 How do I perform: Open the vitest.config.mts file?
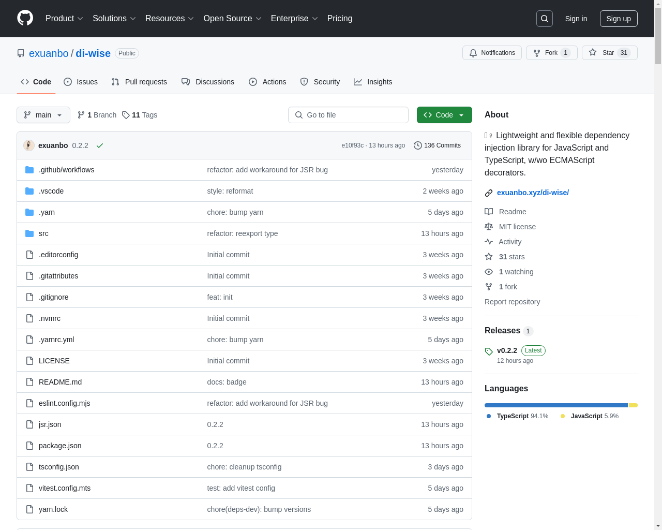point(65,488)
